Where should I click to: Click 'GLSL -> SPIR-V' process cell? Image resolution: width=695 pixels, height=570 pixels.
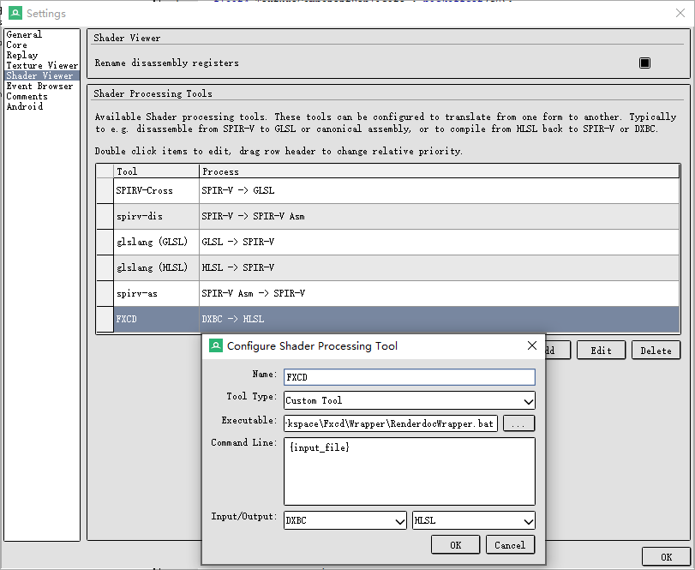click(x=440, y=242)
